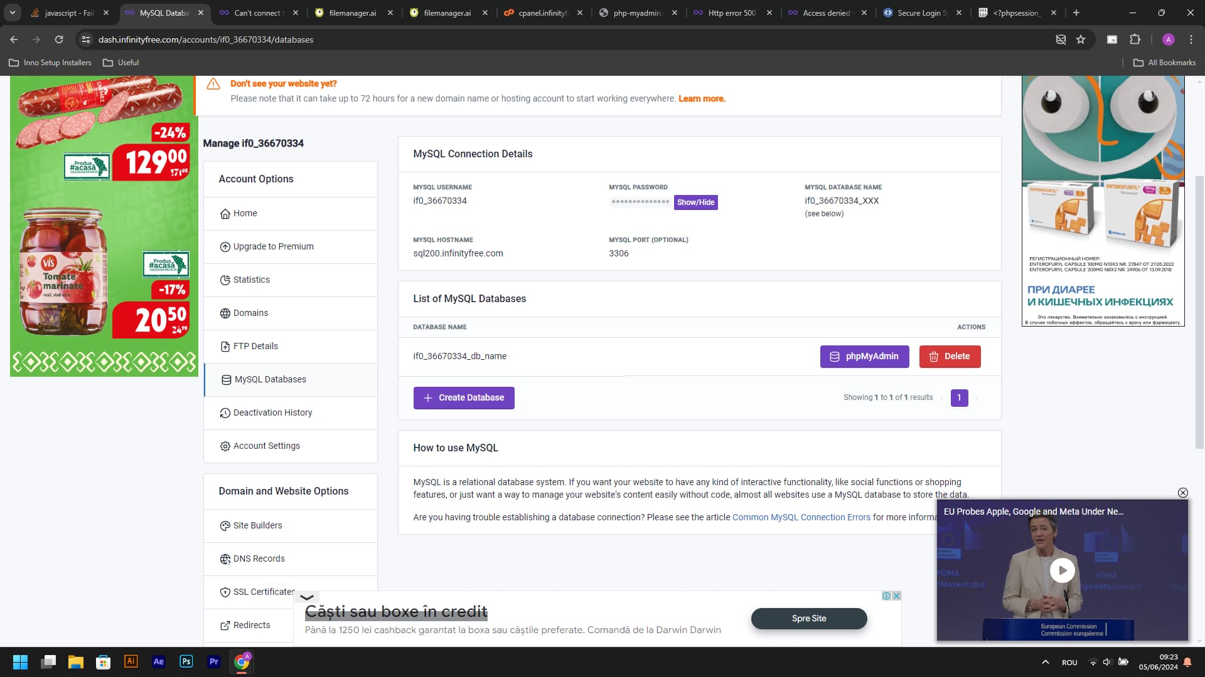Switch to Http error 500 tab
Image resolution: width=1205 pixels, height=677 pixels.
pos(731,13)
